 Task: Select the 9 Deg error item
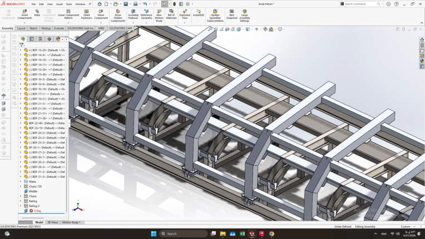tap(37, 211)
